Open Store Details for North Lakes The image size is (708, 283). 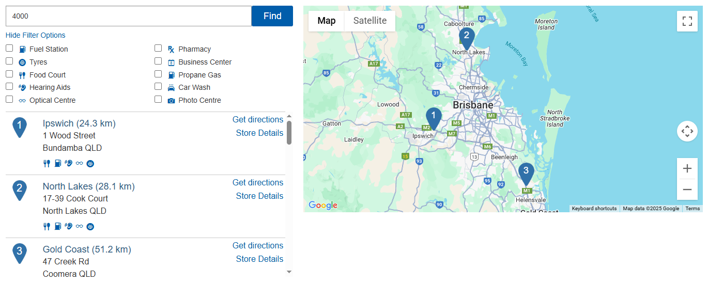tap(259, 196)
